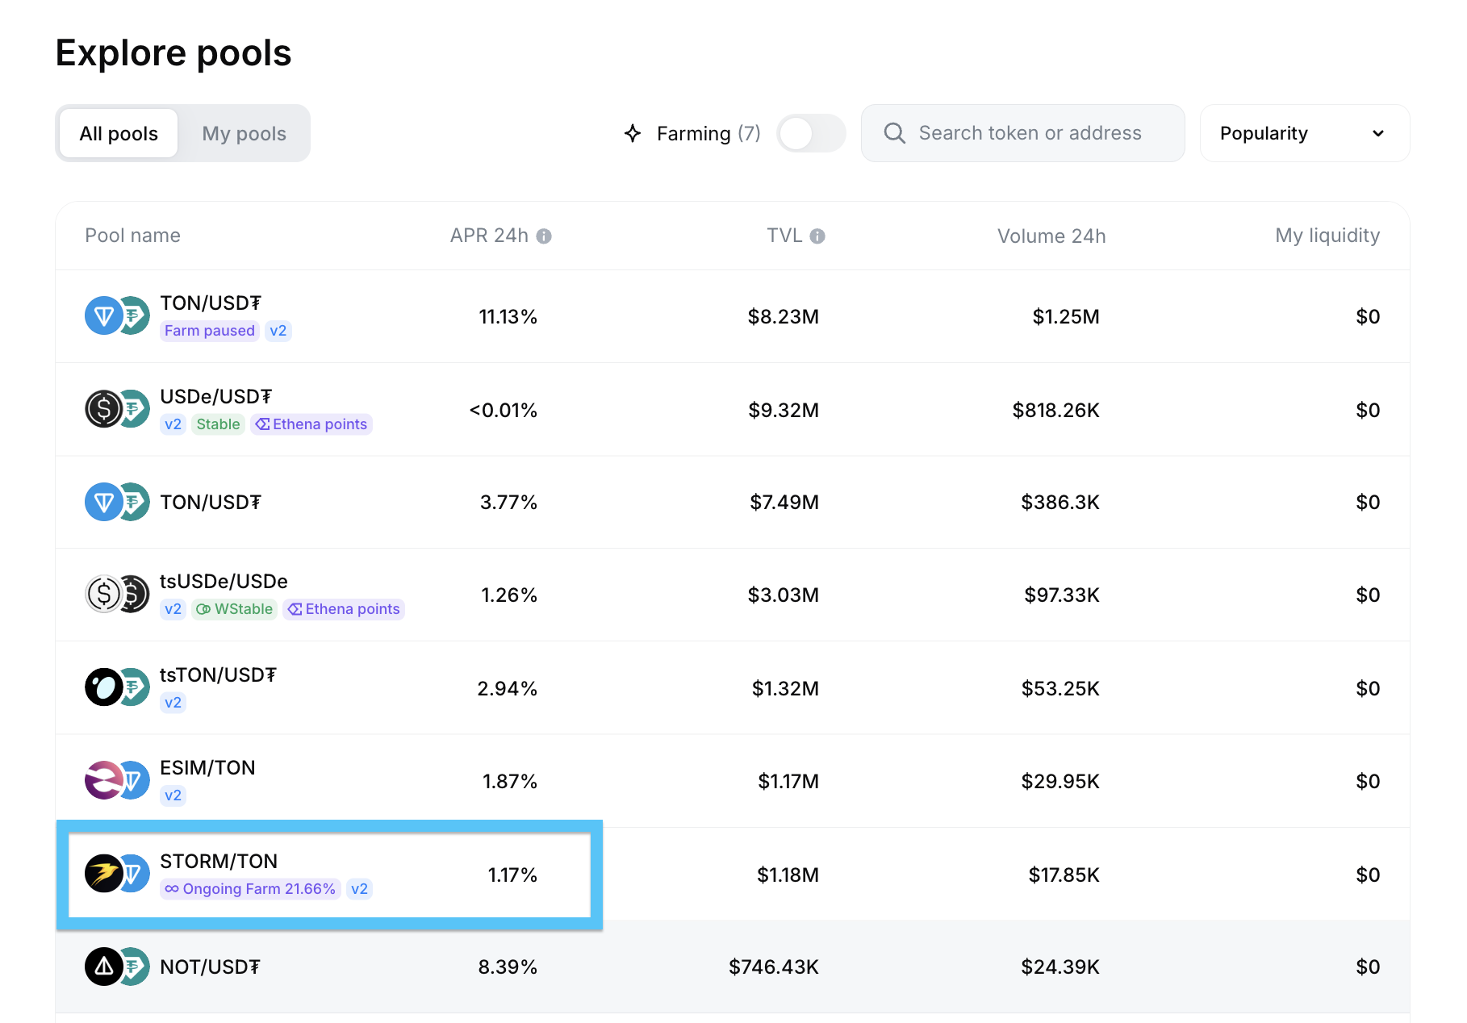This screenshot has height=1023, width=1467.
Task: Click the WStable tag on tsUSDe/USDe
Action: [235, 609]
